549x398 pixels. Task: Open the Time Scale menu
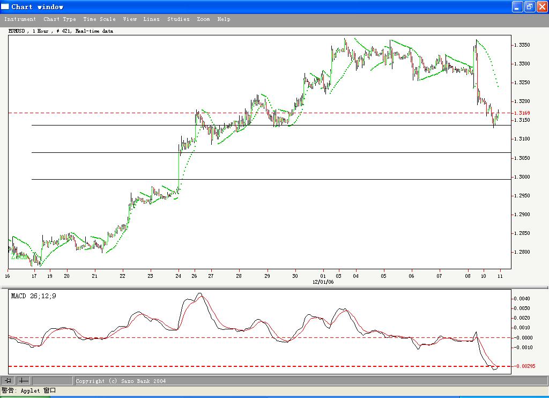[100, 19]
